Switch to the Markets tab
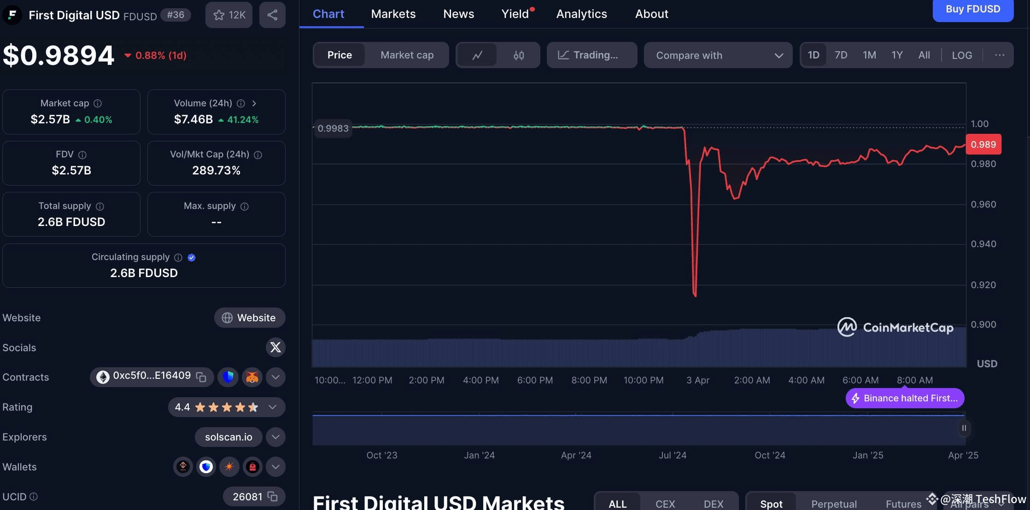The height and width of the screenshot is (510, 1030). pyautogui.click(x=393, y=14)
